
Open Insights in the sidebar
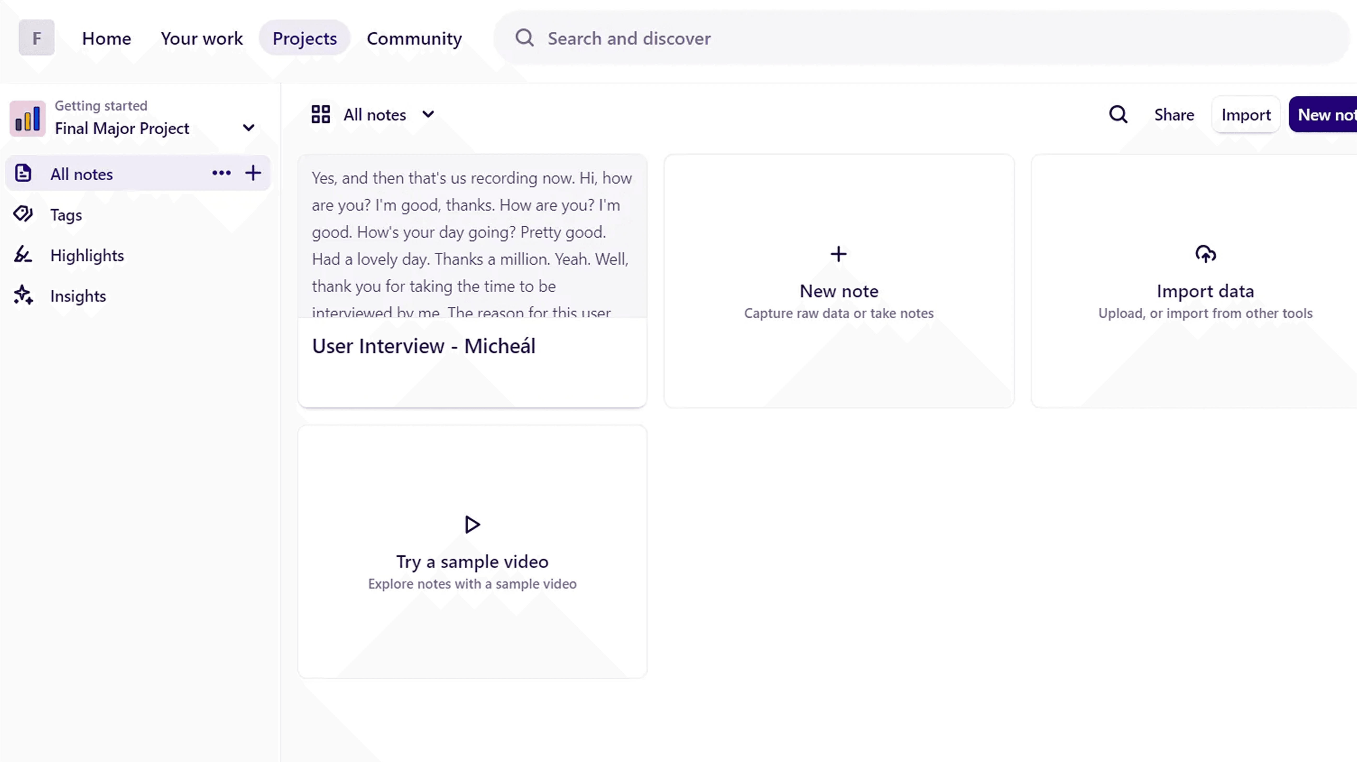pos(78,296)
